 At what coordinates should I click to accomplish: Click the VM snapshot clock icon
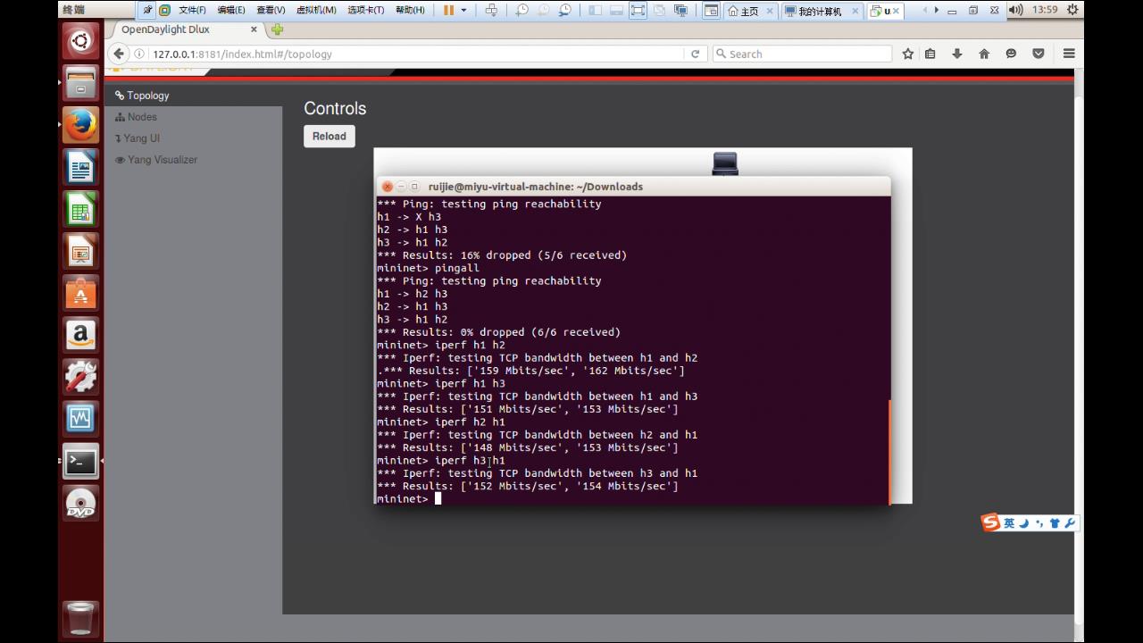pos(521,11)
